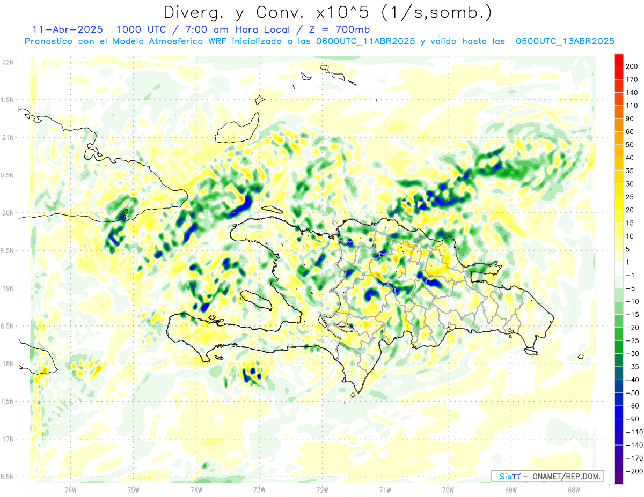
Task: Click the "71W" longitude label
Action: (x=385, y=489)
